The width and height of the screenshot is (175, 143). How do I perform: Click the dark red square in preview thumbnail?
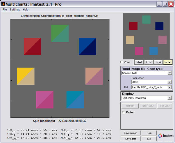[133, 26]
